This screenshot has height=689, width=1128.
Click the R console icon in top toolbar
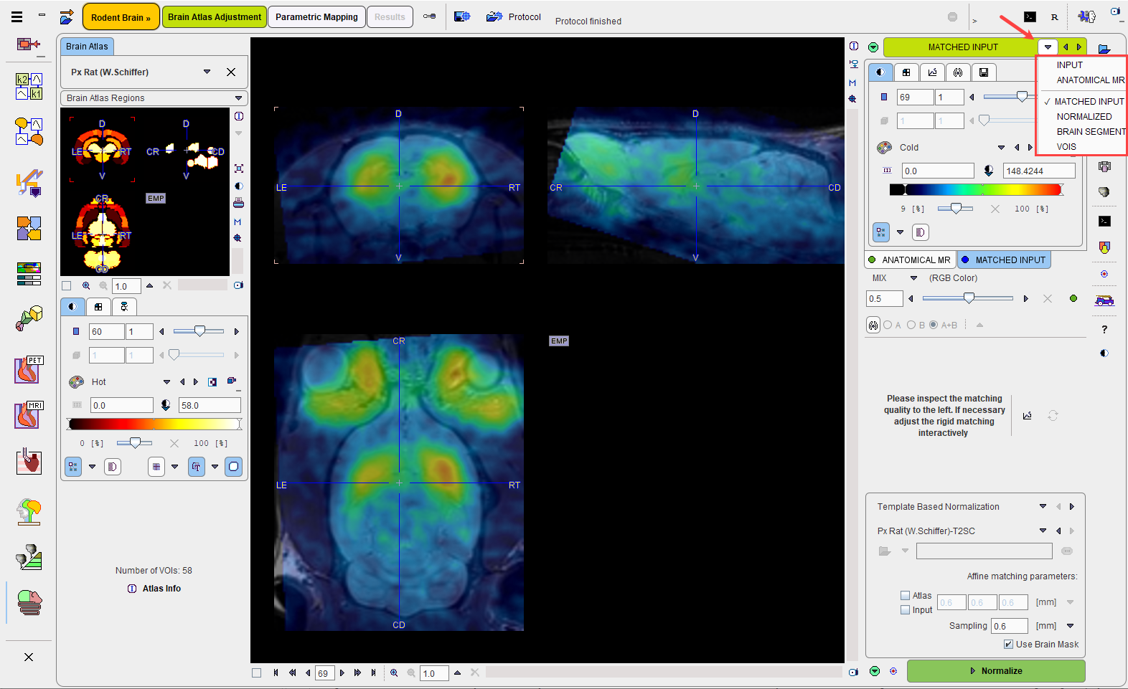(1054, 17)
